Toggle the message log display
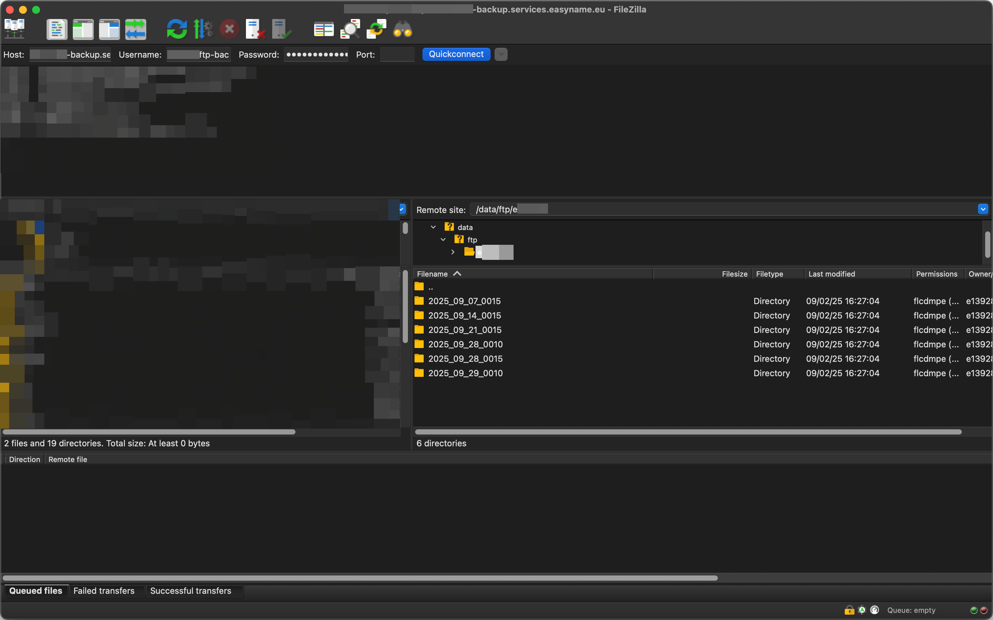This screenshot has height=620, width=993. tap(57, 29)
